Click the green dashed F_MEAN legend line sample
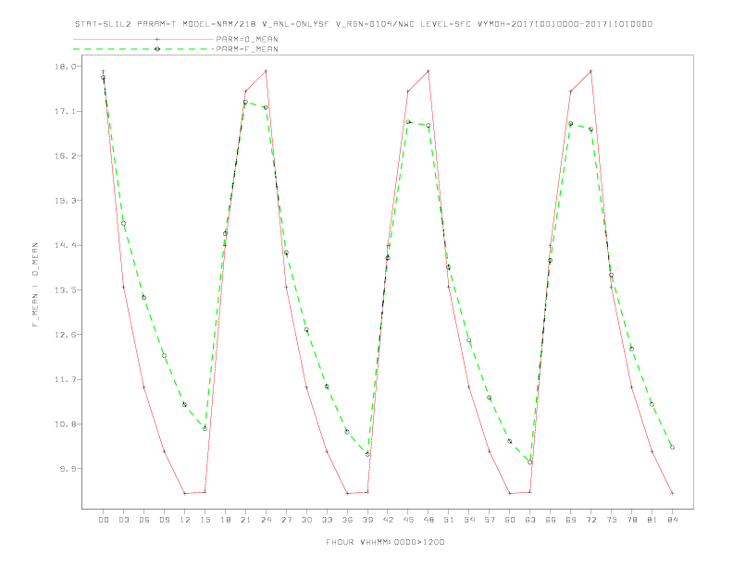733x566 pixels. click(x=143, y=49)
